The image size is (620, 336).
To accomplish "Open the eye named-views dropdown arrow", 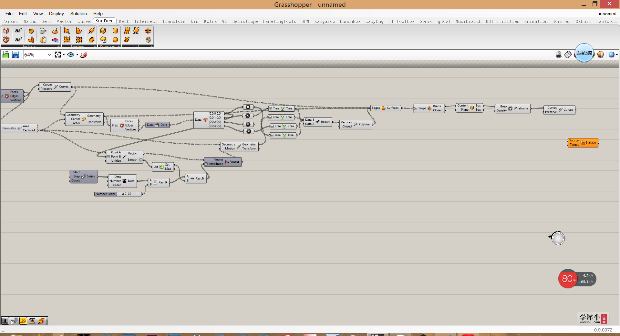I will 77,55.
